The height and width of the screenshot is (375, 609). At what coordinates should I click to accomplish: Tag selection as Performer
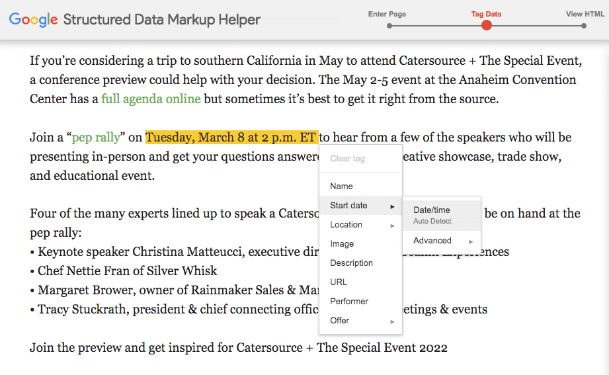click(x=349, y=302)
